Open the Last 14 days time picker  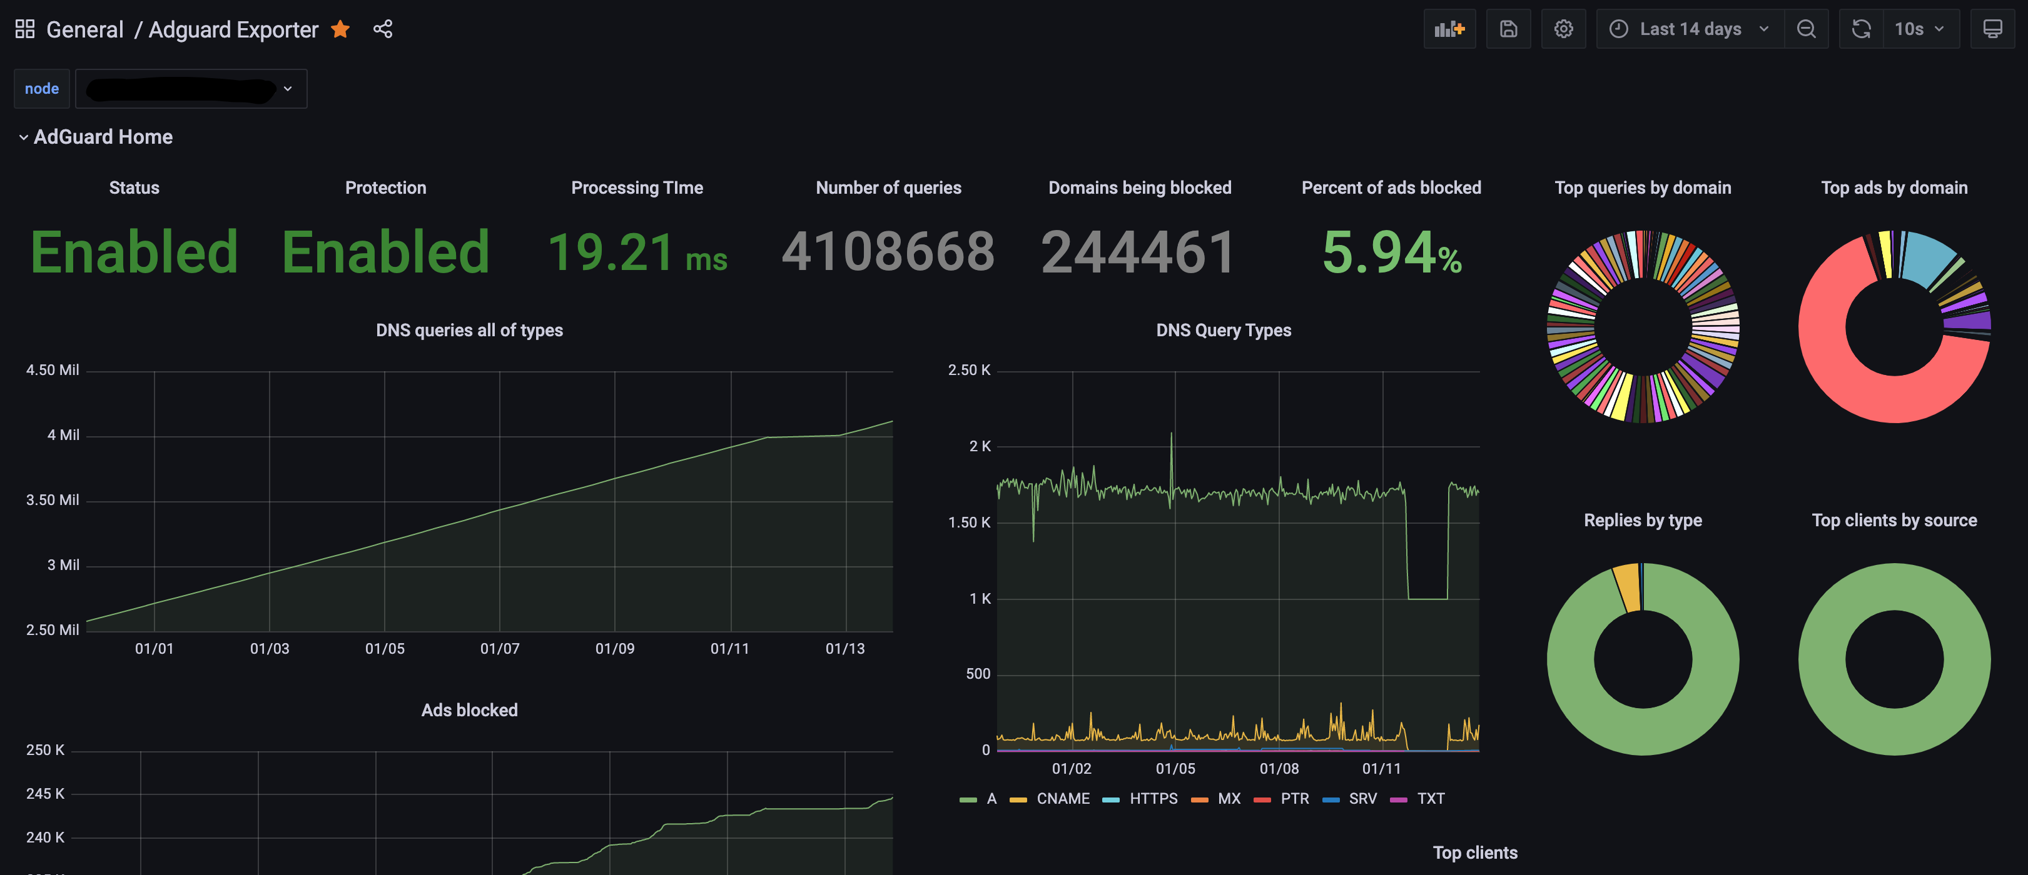[1690, 29]
